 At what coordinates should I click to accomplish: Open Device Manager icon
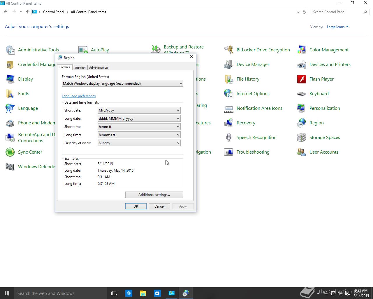[x=229, y=65]
